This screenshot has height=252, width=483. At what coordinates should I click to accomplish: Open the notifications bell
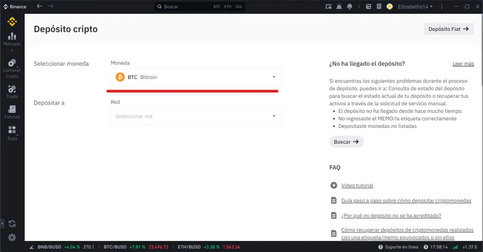coord(350,6)
